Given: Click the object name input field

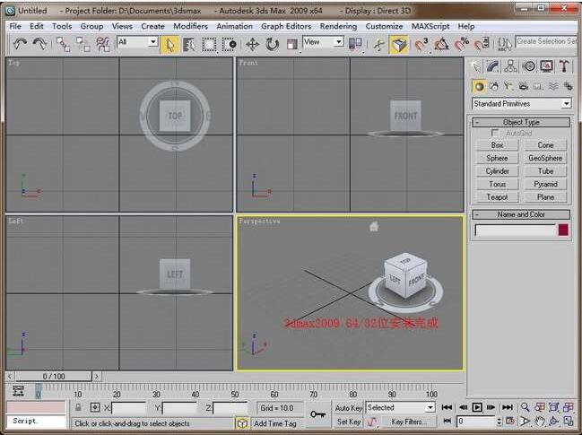Looking at the screenshot, I should (x=515, y=231).
